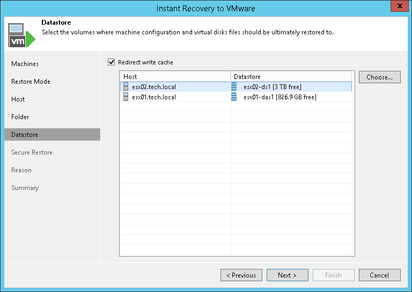
Task: Cancel the Instant Recovery wizard
Action: 379,275
